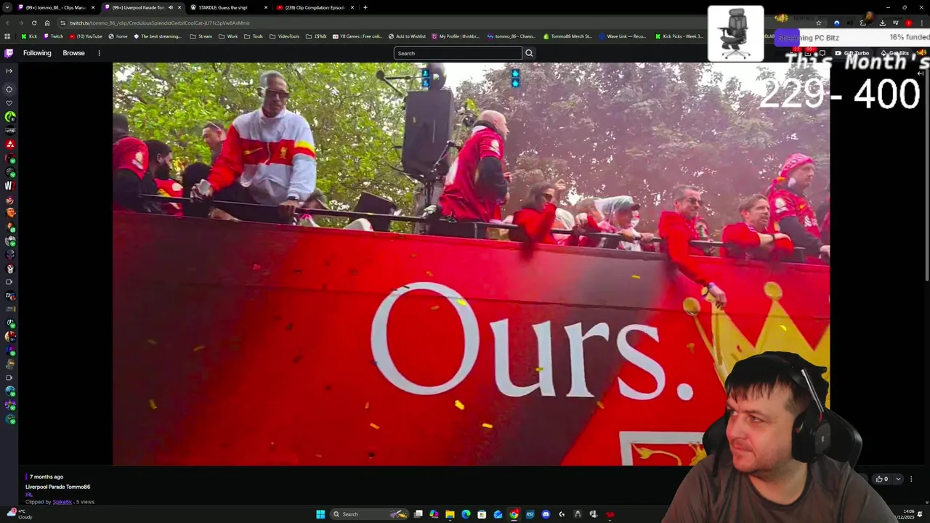
Task: Open the Browse page
Action: point(73,53)
